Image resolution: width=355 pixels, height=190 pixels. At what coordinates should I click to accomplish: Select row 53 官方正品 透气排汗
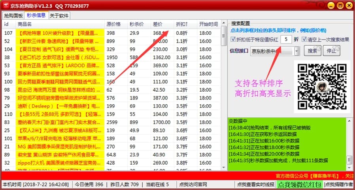(x=111, y=66)
